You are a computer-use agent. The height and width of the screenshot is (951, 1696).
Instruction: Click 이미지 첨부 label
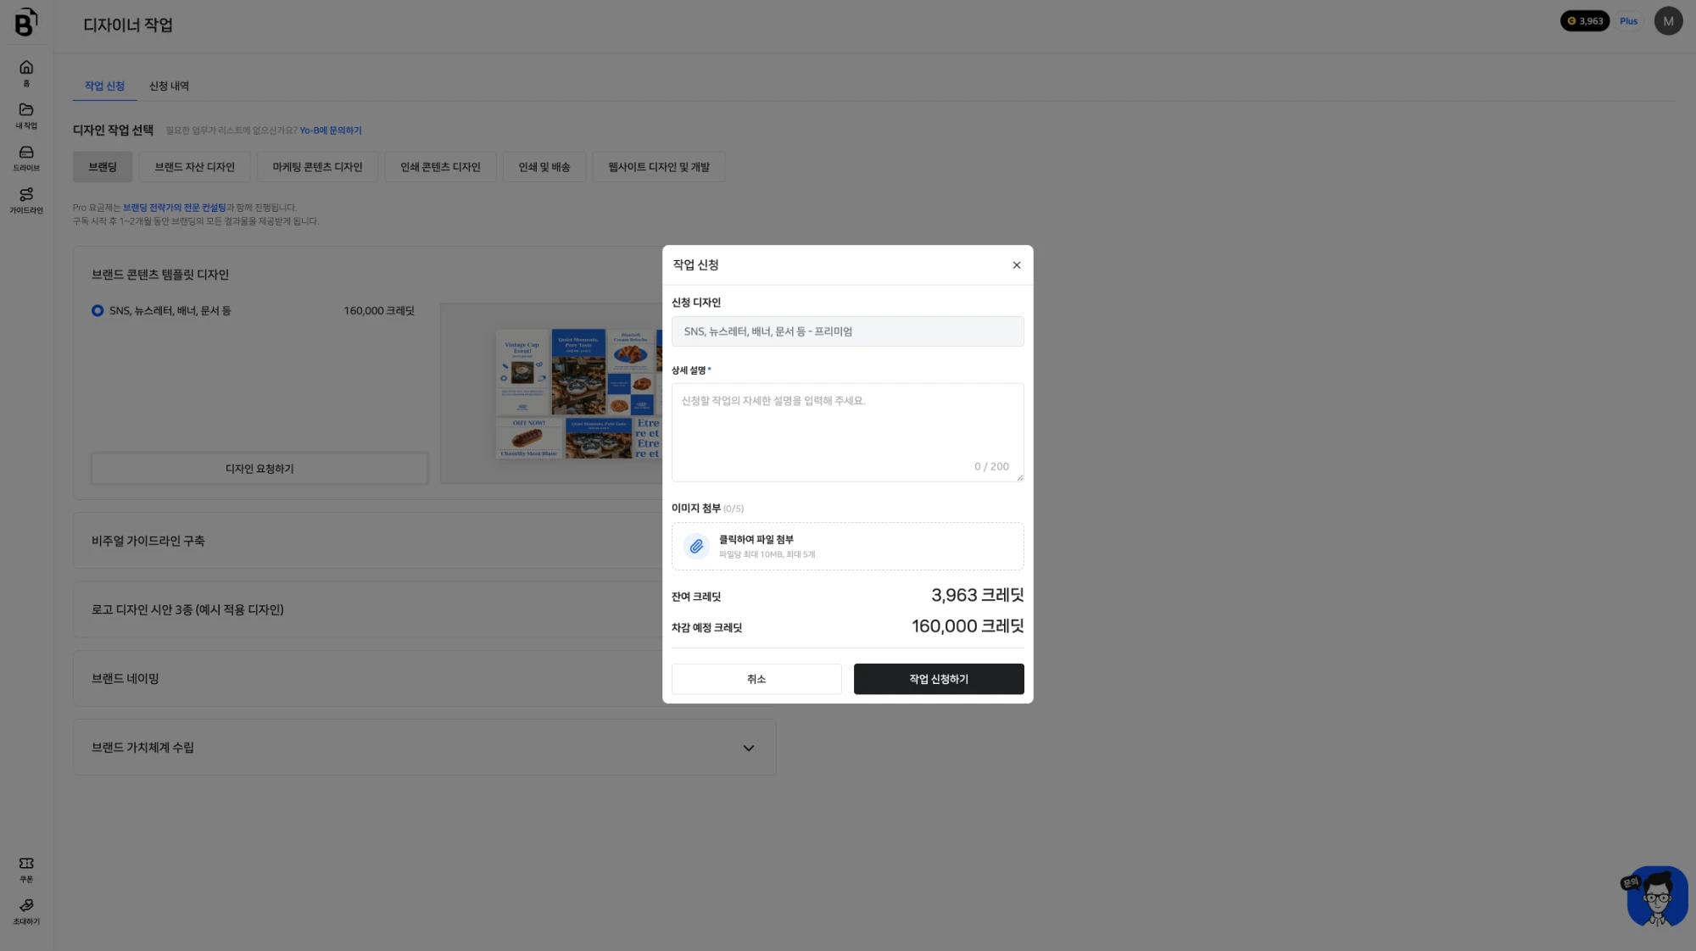(695, 509)
